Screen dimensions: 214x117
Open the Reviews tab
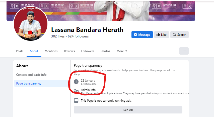[69, 51]
